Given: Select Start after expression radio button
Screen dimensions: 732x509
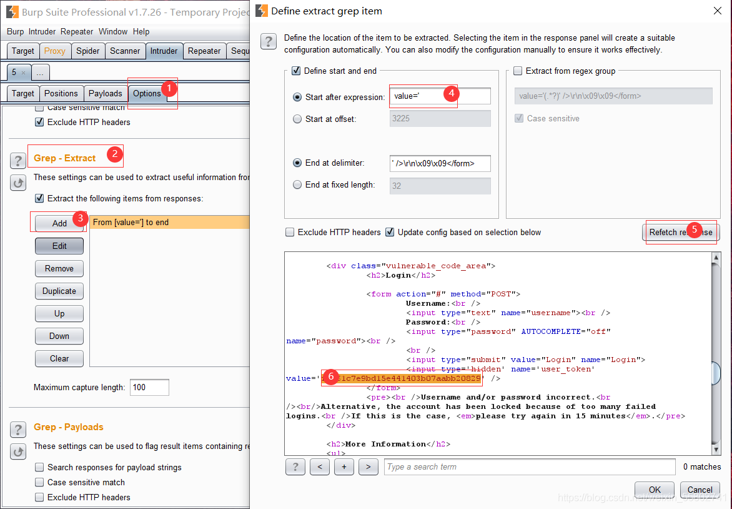Looking at the screenshot, I should pos(297,97).
